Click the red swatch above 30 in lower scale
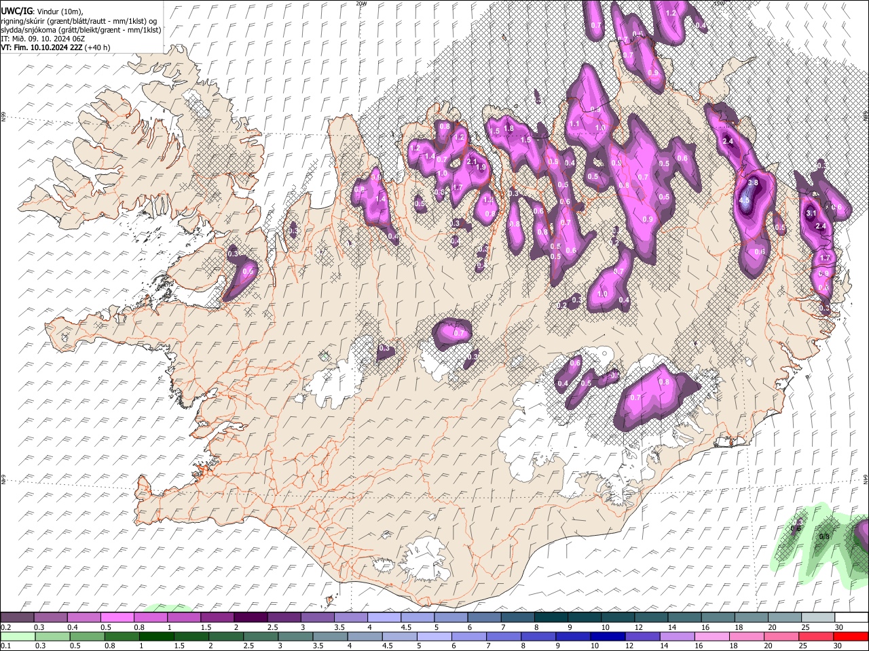 (850, 636)
